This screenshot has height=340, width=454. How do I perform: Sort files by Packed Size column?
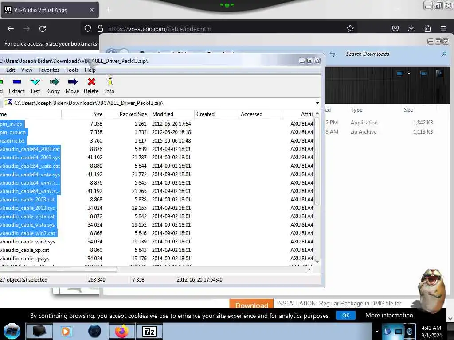(x=128, y=114)
